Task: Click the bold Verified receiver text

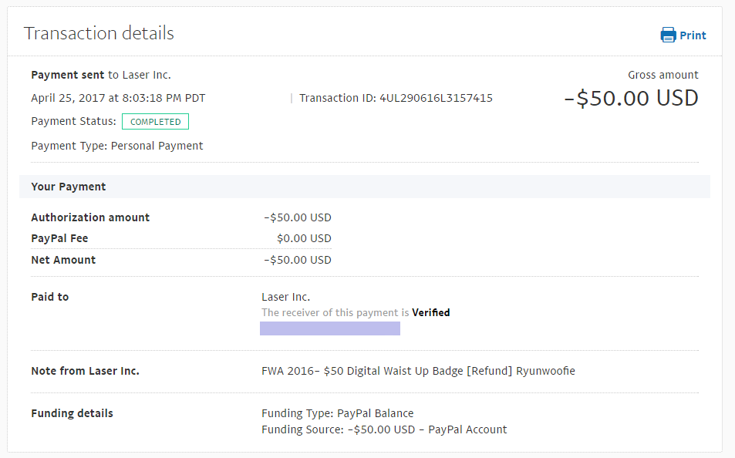Action: pyautogui.click(x=431, y=313)
